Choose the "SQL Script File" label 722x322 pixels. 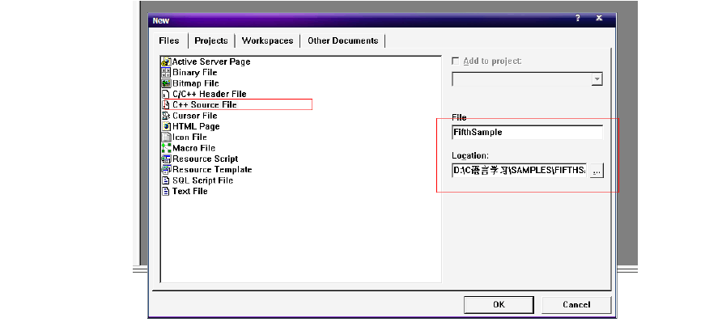pos(202,180)
